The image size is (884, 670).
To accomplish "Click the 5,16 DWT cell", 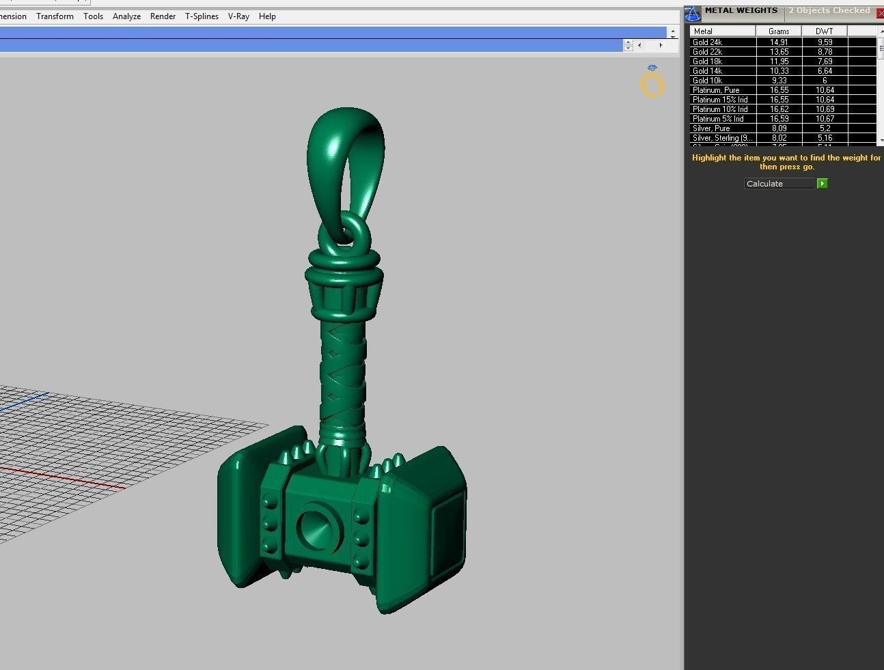I will [x=825, y=137].
